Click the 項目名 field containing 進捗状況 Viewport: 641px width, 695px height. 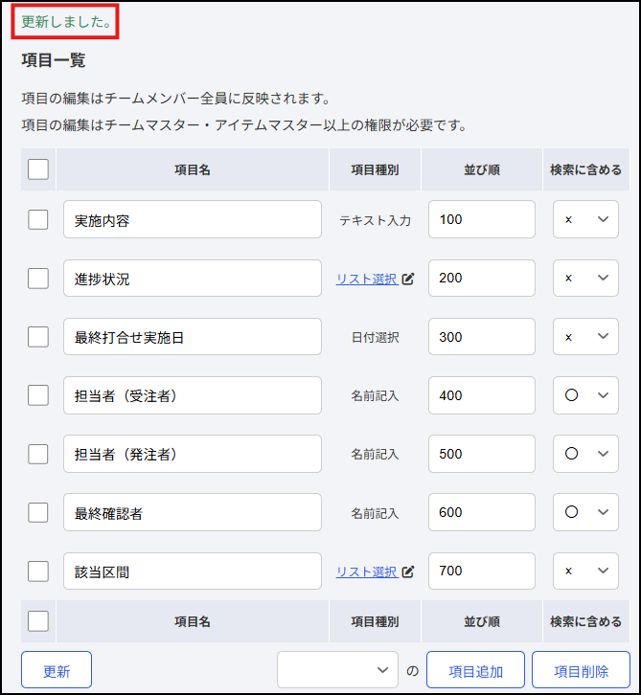[x=193, y=279]
